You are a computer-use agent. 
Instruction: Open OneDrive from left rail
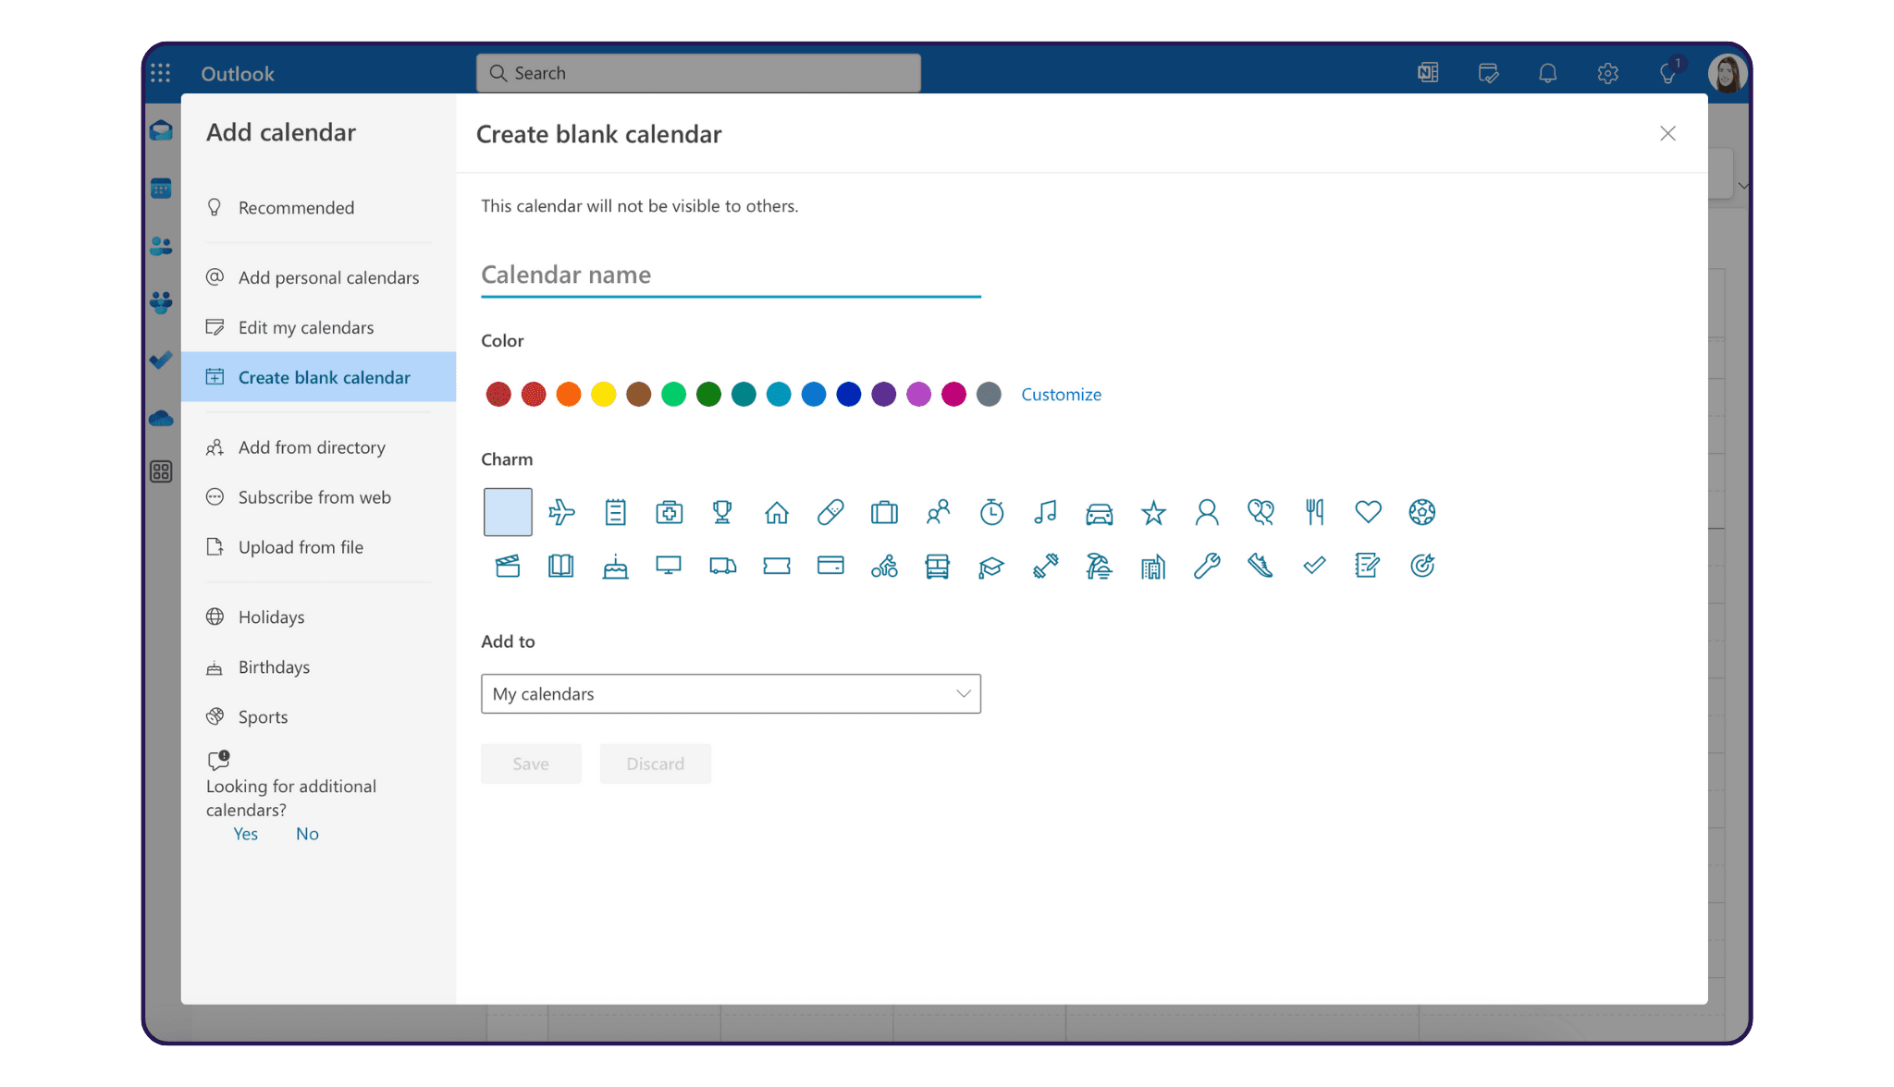coord(161,418)
